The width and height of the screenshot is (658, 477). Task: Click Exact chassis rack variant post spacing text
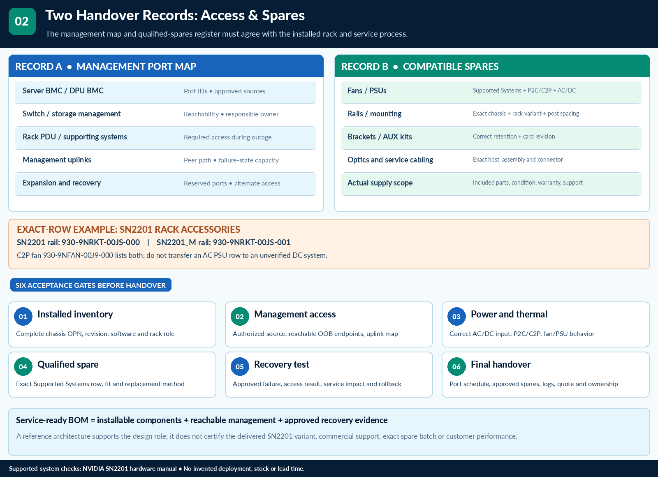(526, 113)
